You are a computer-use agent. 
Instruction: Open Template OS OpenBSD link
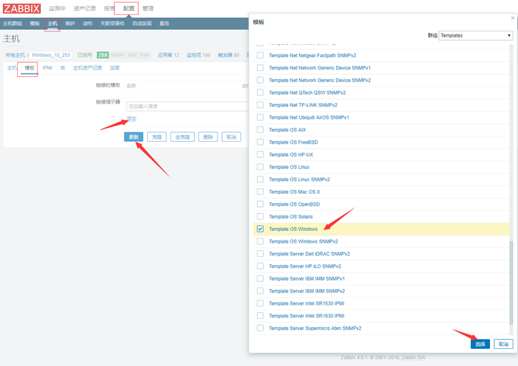coord(294,204)
